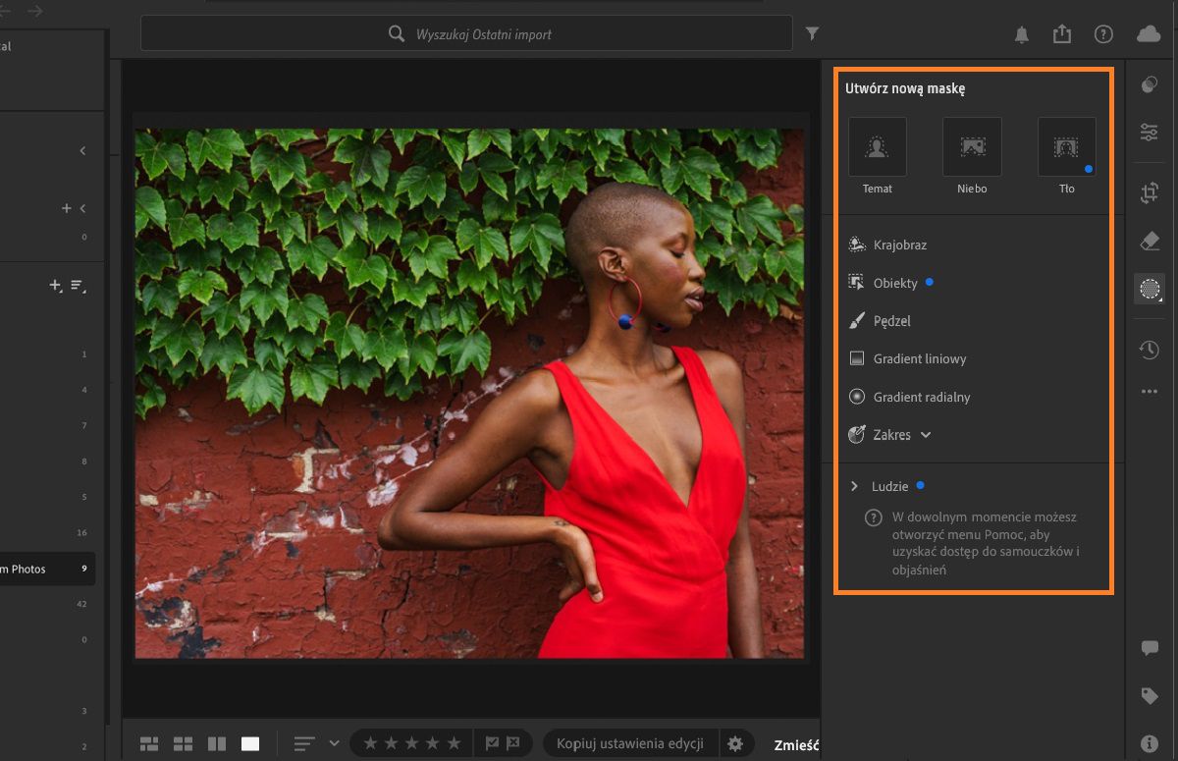Switch to single photo detail view
The height and width of the screenshot is (761, 1178).
click(x=250, y=743)
